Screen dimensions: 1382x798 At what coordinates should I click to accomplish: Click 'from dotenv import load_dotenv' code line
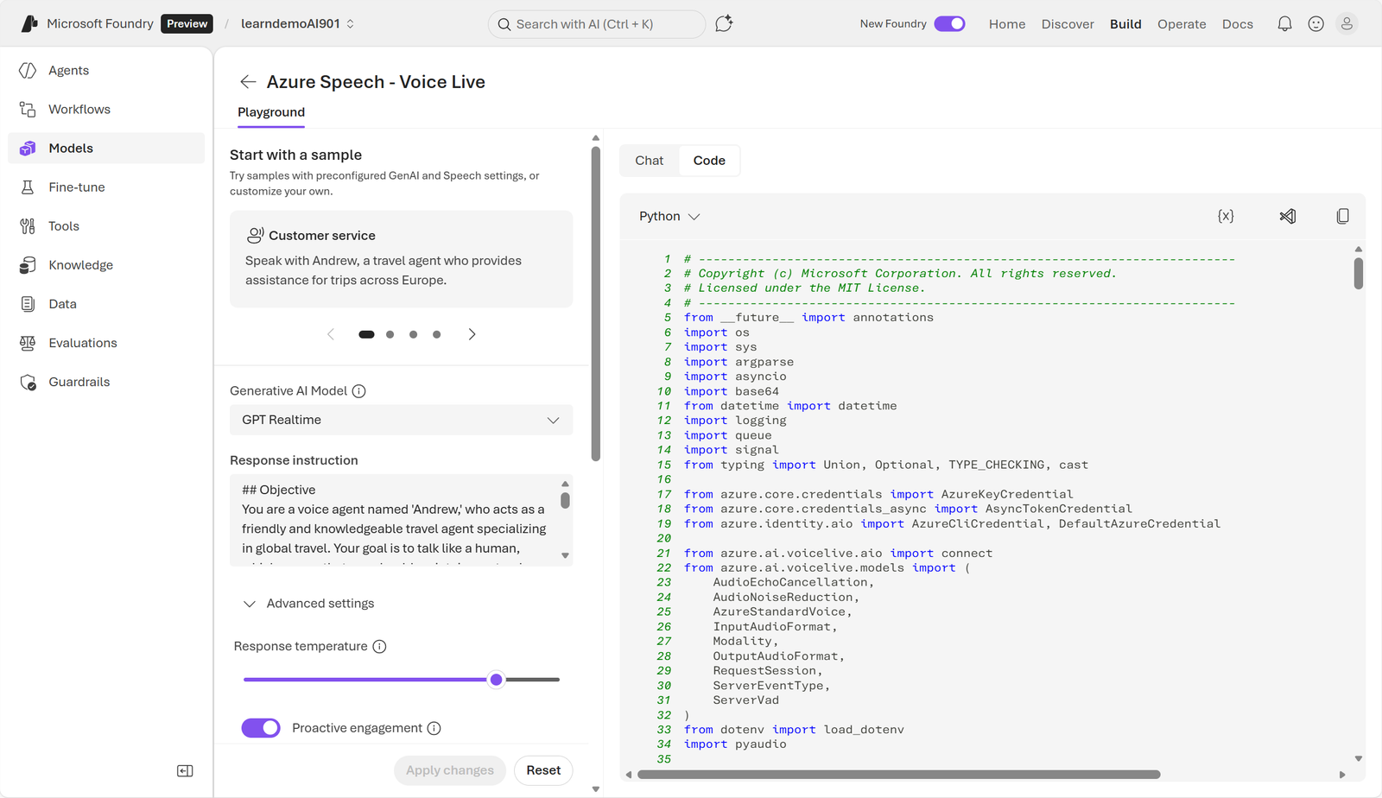point(794,730)
